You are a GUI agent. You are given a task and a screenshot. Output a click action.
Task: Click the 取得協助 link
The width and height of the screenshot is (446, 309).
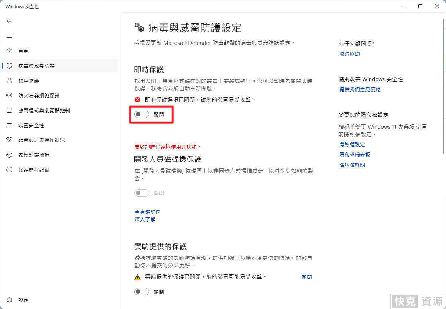click(x=350, y=54)
